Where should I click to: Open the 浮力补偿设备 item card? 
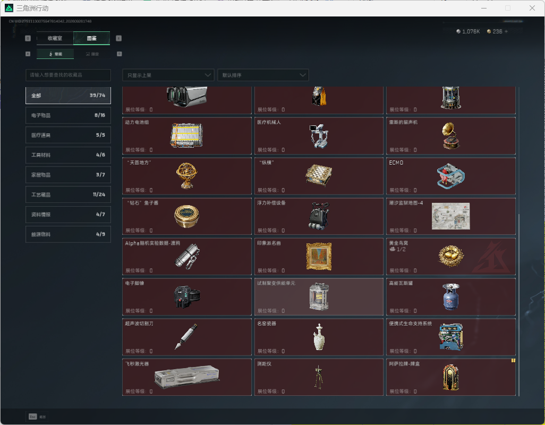click(x=319, y=216)
